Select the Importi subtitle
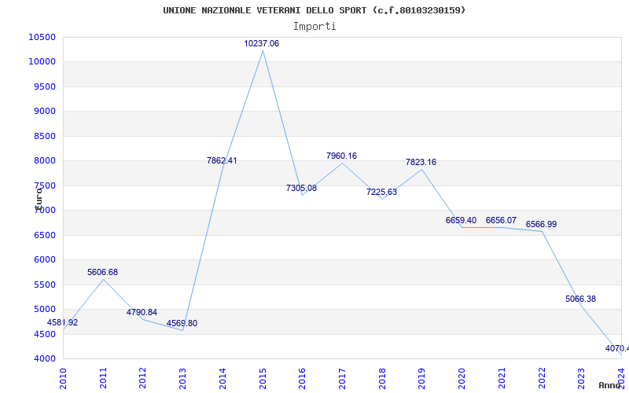Viewport: 629px width, 393px height. pos(314,27)
